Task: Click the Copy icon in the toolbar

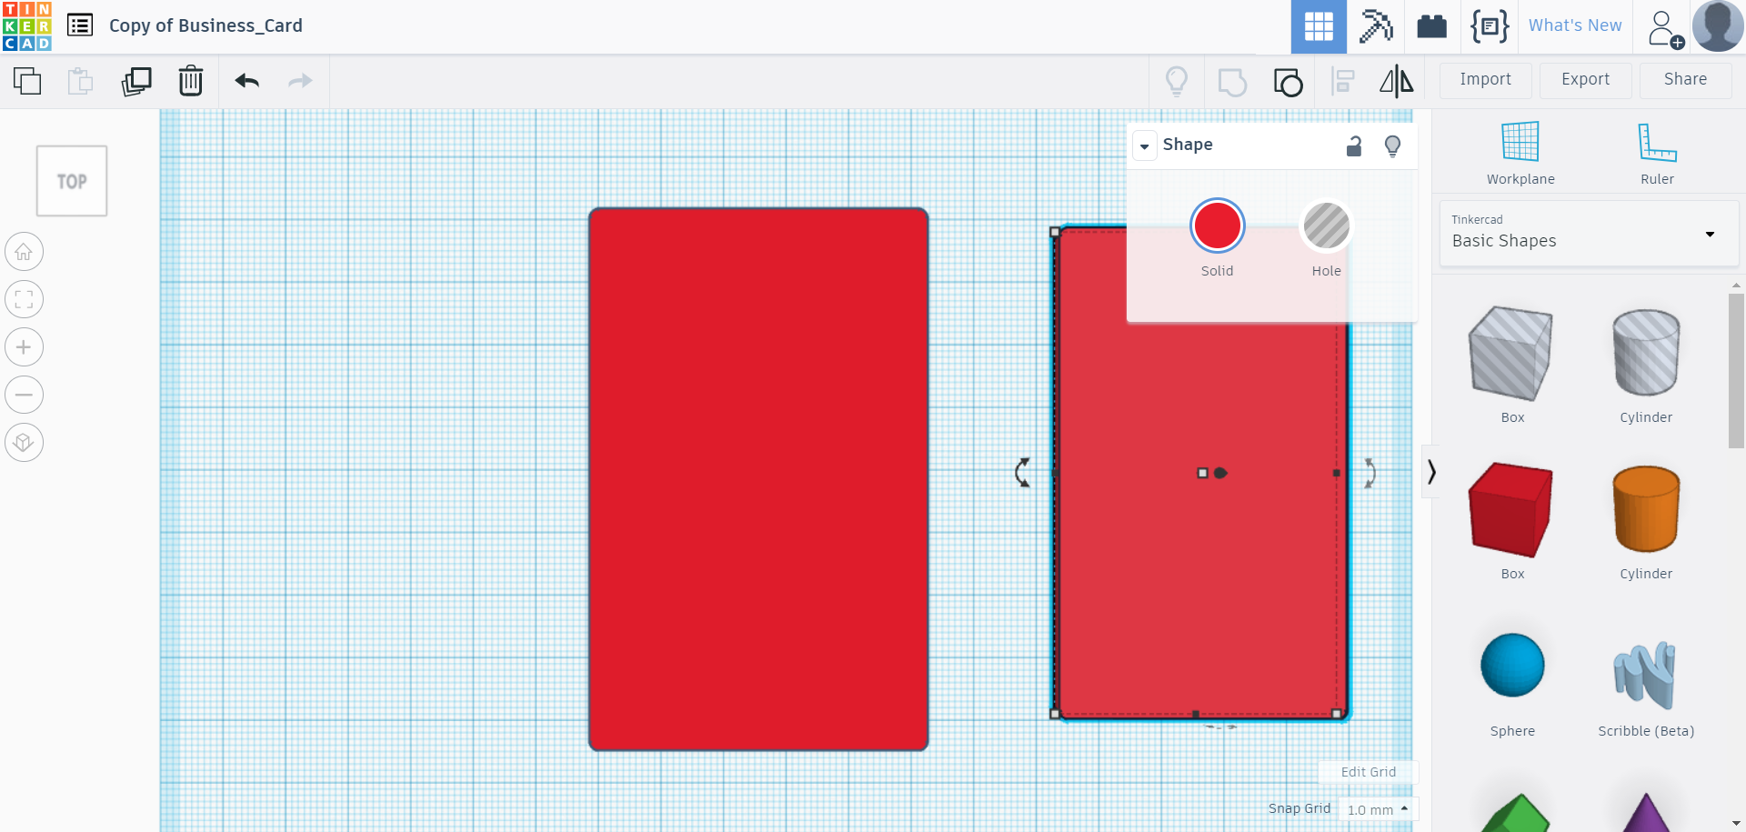Action: click(27, 81)
